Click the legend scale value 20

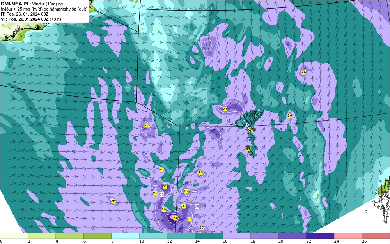pyautogui.click(x=281, y=241)
